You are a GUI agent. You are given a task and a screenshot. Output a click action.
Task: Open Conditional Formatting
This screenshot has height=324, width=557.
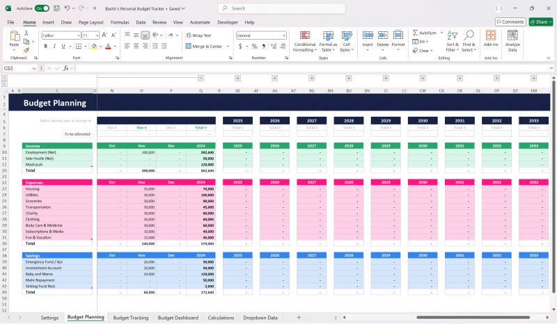pos(304,41)
